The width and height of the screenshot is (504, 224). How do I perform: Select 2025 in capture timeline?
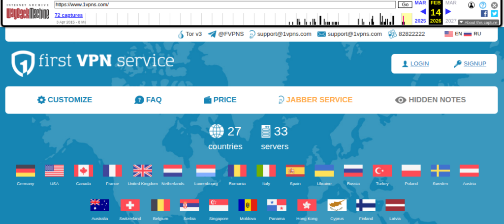420,21
